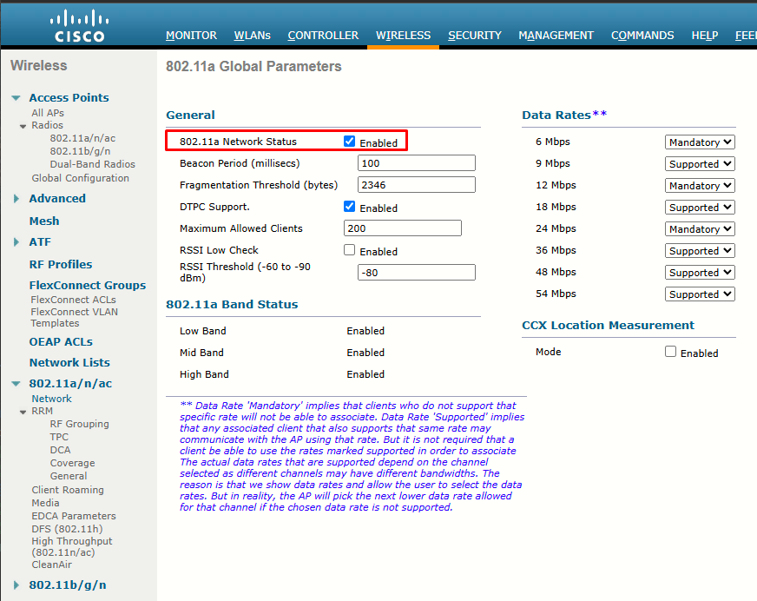Image resolution: width=757 pixels, height=601 pixels.
Task: Open the HELP menu
Action: (704, 36)
